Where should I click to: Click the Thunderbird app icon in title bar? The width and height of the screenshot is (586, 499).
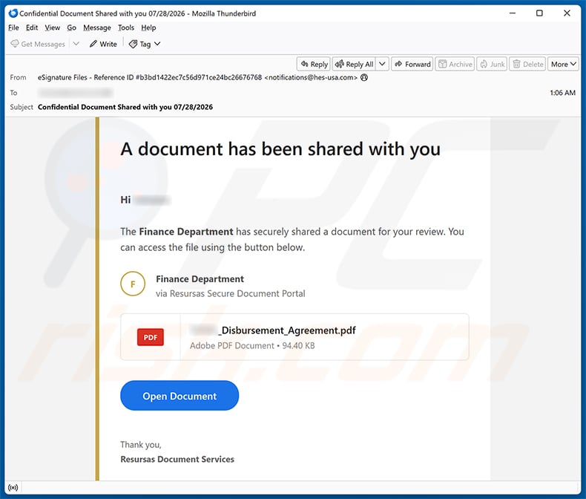point(13,13)
